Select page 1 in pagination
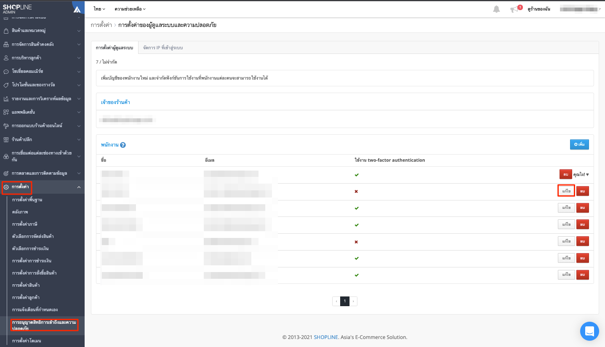 tap(345, 301)
